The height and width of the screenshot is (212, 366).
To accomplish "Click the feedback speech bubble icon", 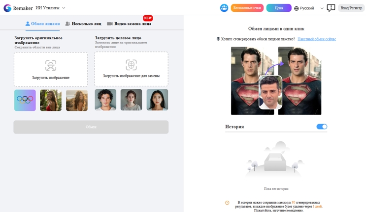I will pyautogui.click(x=331, y=8).
